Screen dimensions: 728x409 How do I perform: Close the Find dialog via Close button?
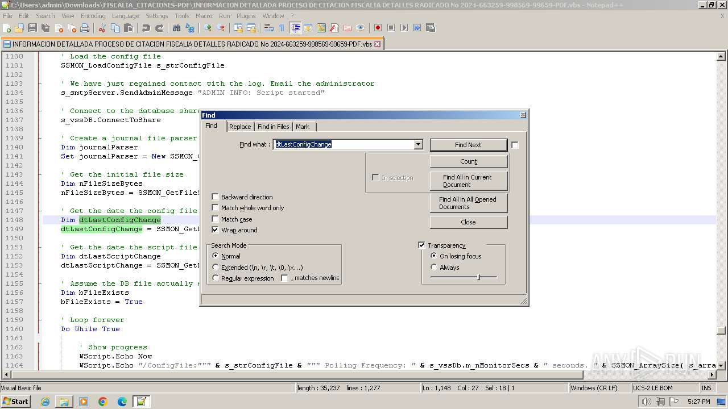tap(468, 222)
